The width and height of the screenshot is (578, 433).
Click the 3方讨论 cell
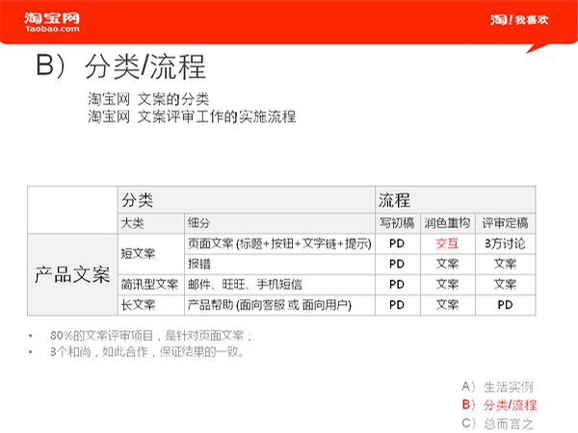[505, 243]
